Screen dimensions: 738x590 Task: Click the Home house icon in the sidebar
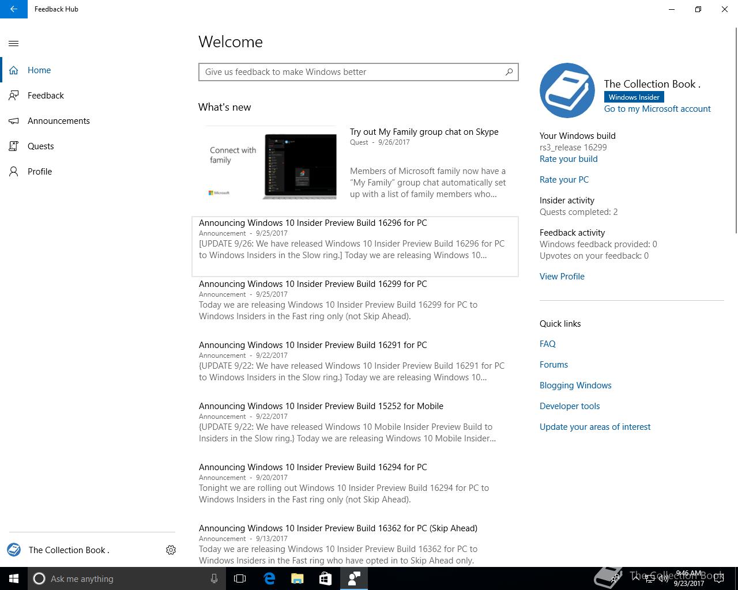(x=14, y=70)
